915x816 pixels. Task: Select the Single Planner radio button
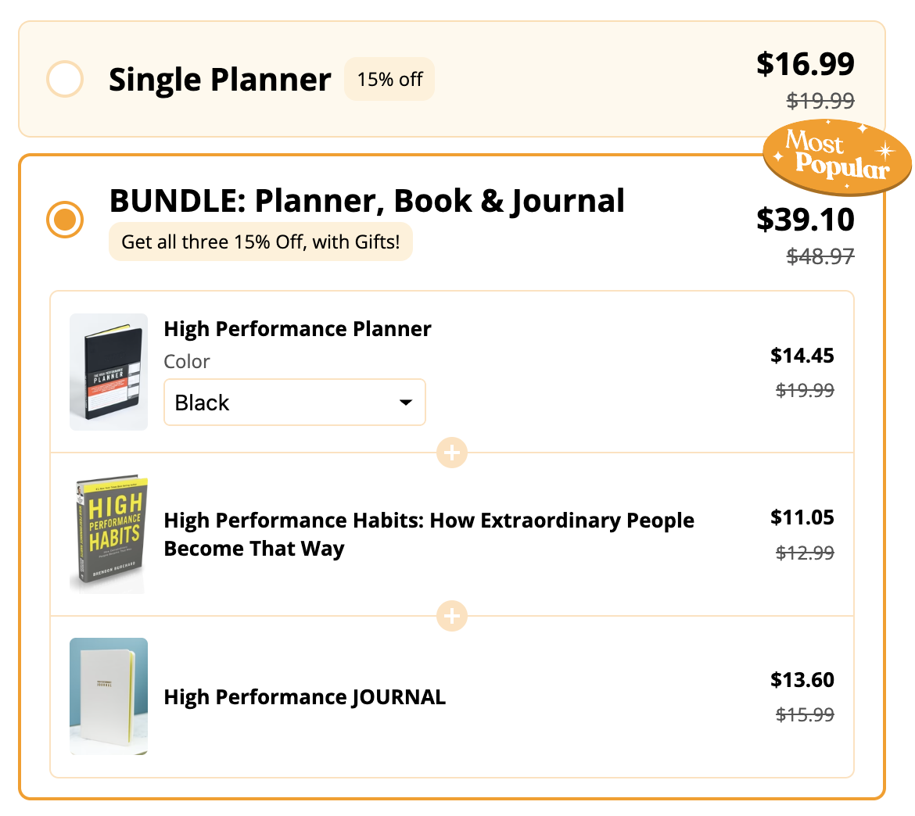[x=65, y=80]
